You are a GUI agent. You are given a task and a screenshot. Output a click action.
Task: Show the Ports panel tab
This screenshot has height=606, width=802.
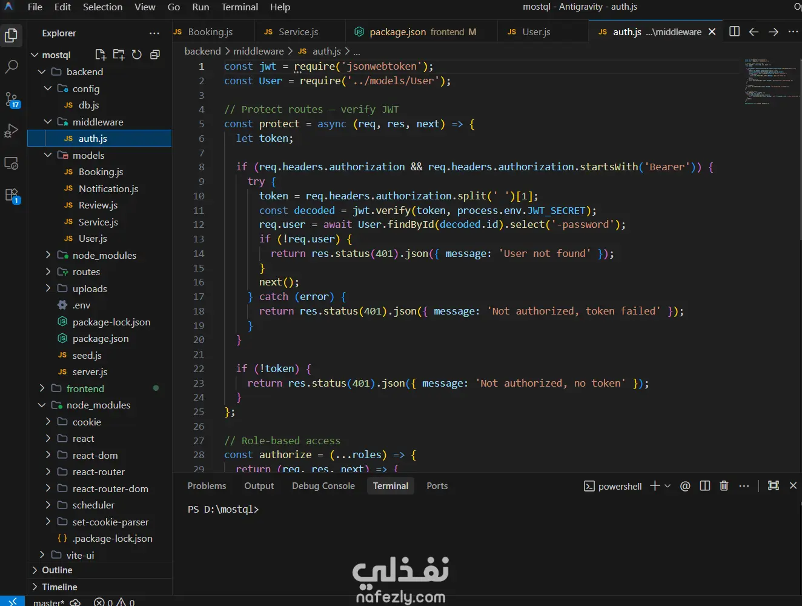point(437,486)
